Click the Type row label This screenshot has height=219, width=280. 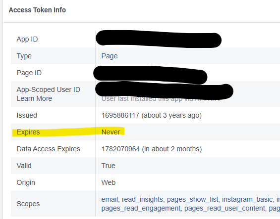[24, 56]
